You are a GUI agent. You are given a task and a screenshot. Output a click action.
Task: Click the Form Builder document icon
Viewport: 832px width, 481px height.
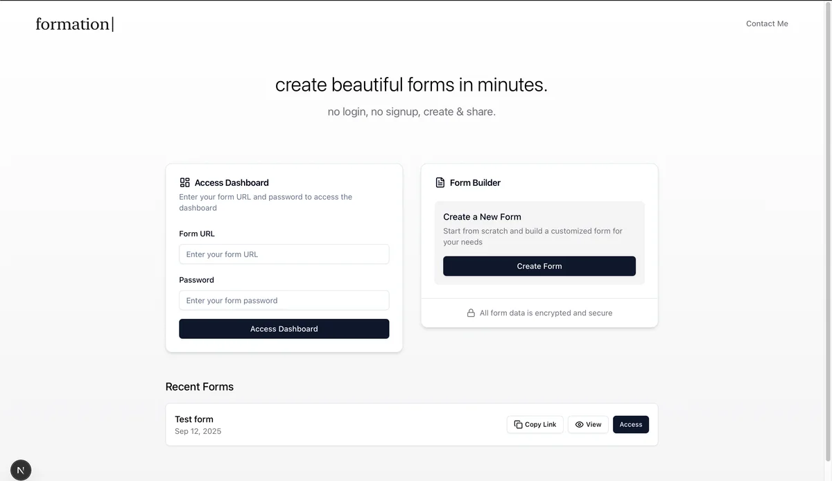point(440,182)
